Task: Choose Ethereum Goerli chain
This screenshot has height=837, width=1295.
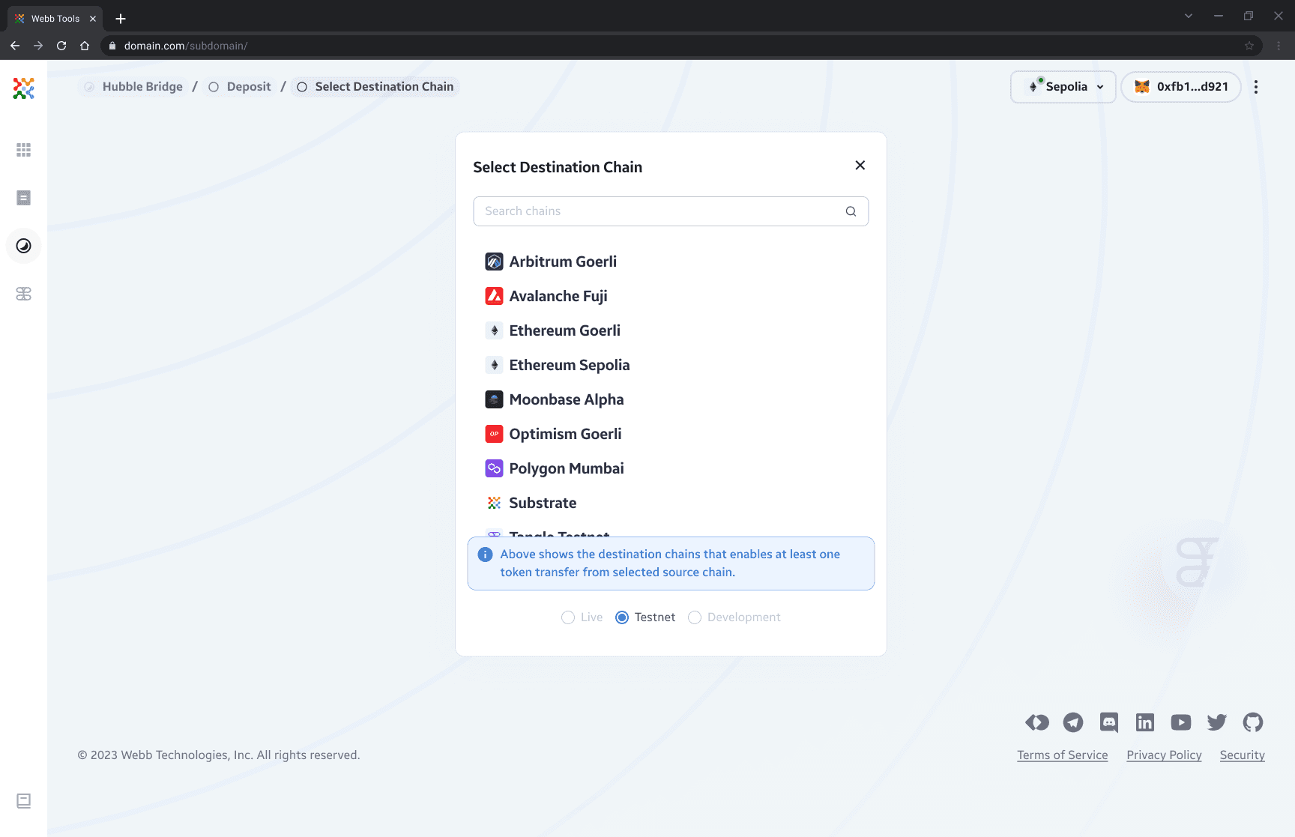Action: [671, 330]
